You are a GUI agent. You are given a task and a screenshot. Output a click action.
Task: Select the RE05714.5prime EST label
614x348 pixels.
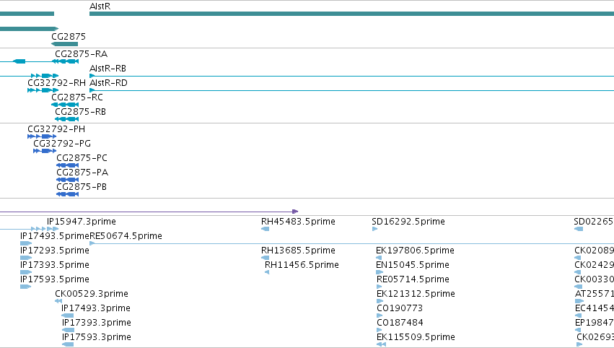[x=413, y=279]
